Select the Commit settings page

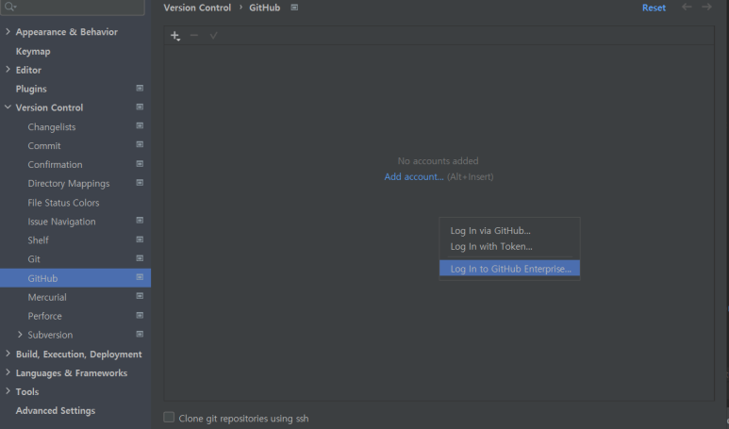coord(44,146)
